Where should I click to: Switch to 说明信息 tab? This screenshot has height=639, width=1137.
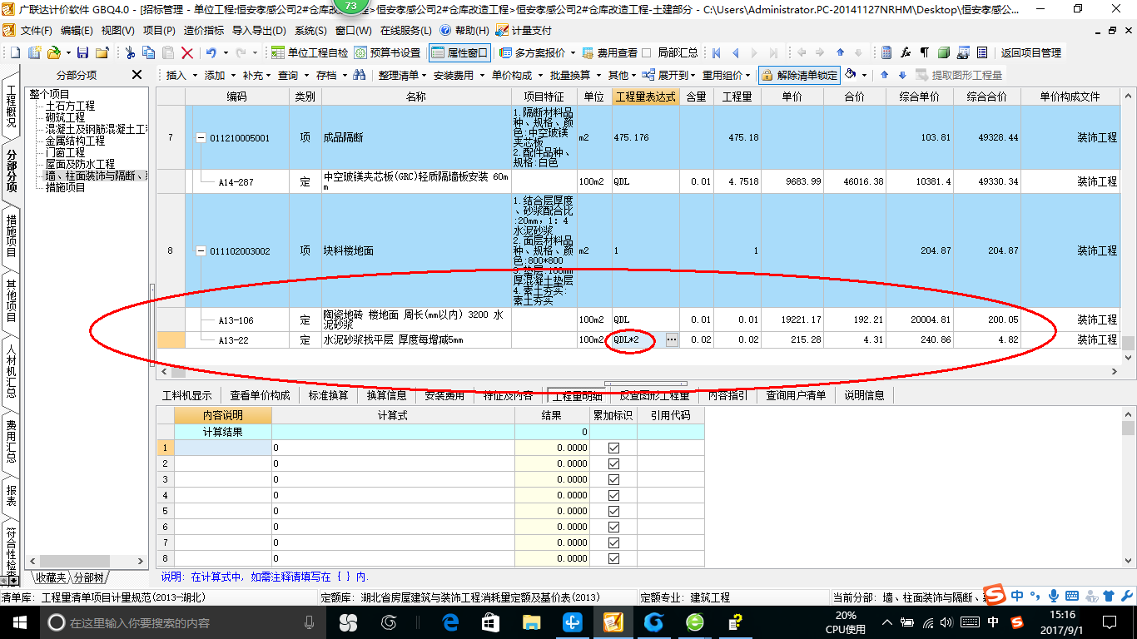[x=865, y=395]
